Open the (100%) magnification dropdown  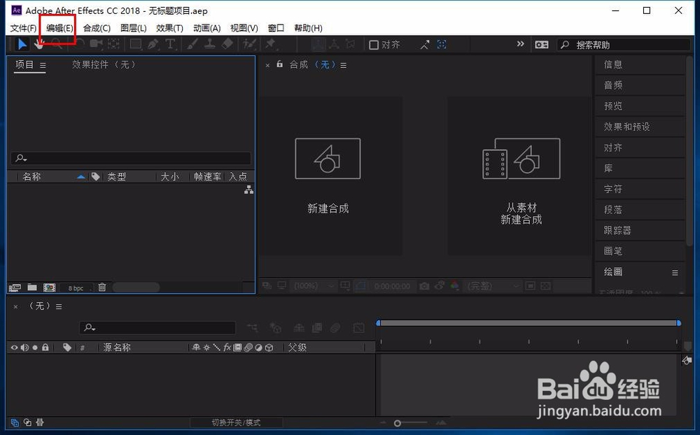(x=313, y=286)
